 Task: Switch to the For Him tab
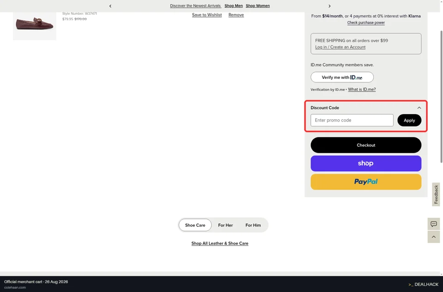[253, 225]
